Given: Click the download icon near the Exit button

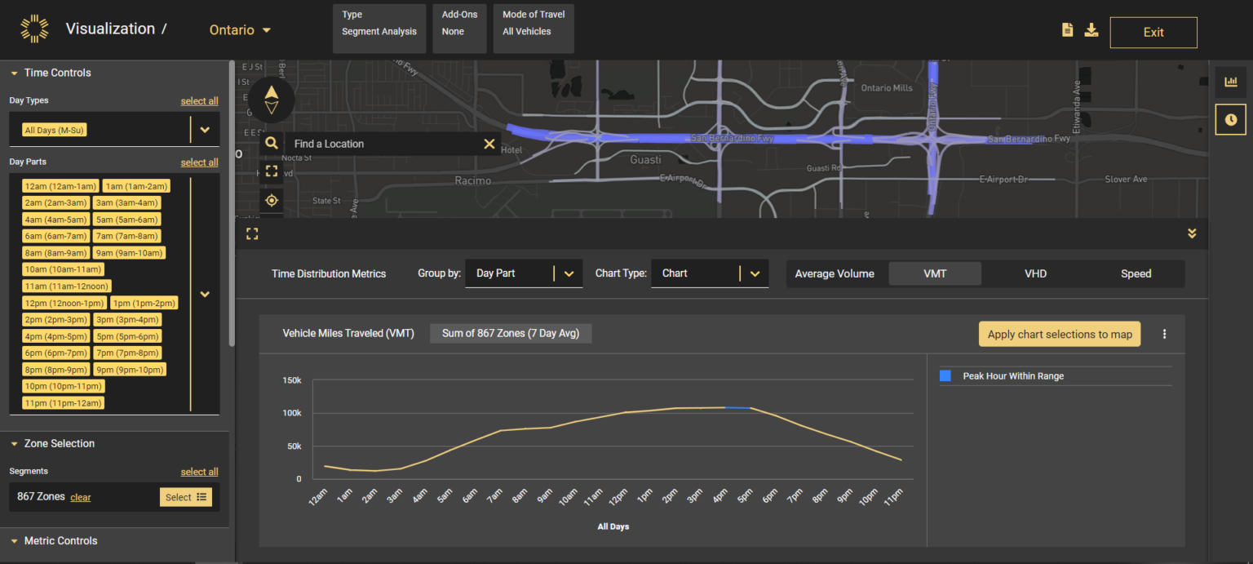Looking at the screenshot, I should (1092, 29).
